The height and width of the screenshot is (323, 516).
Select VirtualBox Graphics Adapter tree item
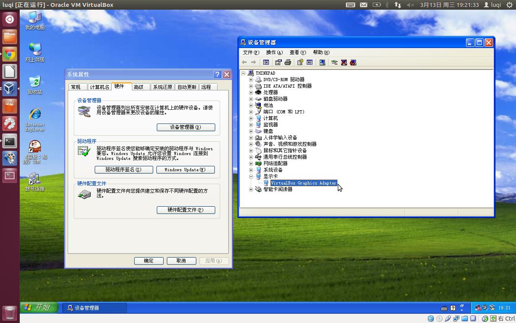(x=304, y=183)
